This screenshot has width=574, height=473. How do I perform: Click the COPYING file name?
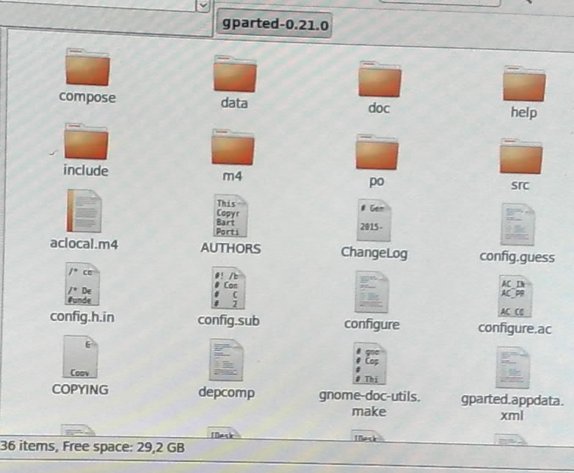80,389
